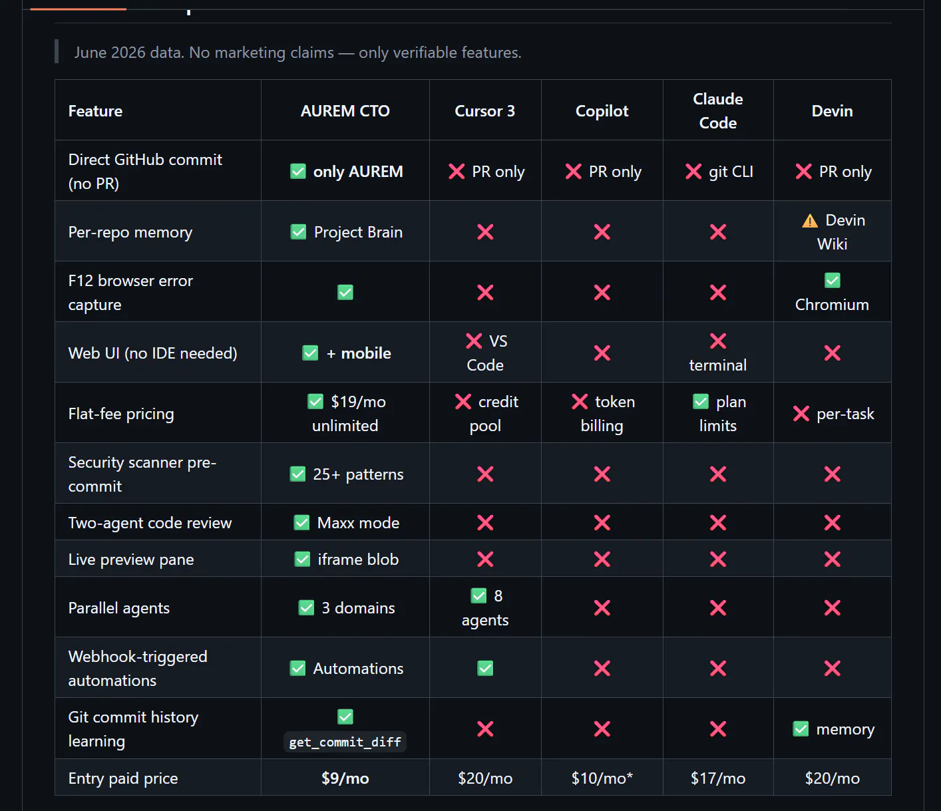Click the red cross beside "token billing"
Viewport: 941px width, 811px height.
click(x=580, y=402)
